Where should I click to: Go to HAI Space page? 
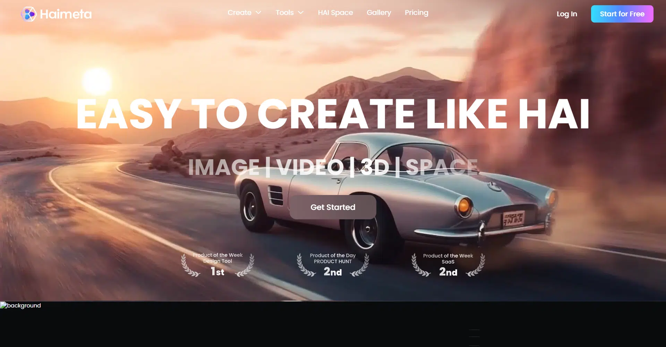(335, 13)
